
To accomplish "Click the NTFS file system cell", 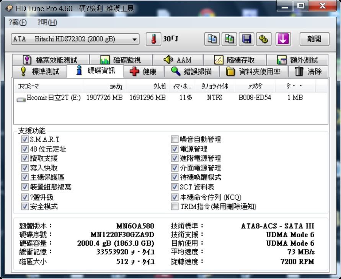I will [215, 98].
